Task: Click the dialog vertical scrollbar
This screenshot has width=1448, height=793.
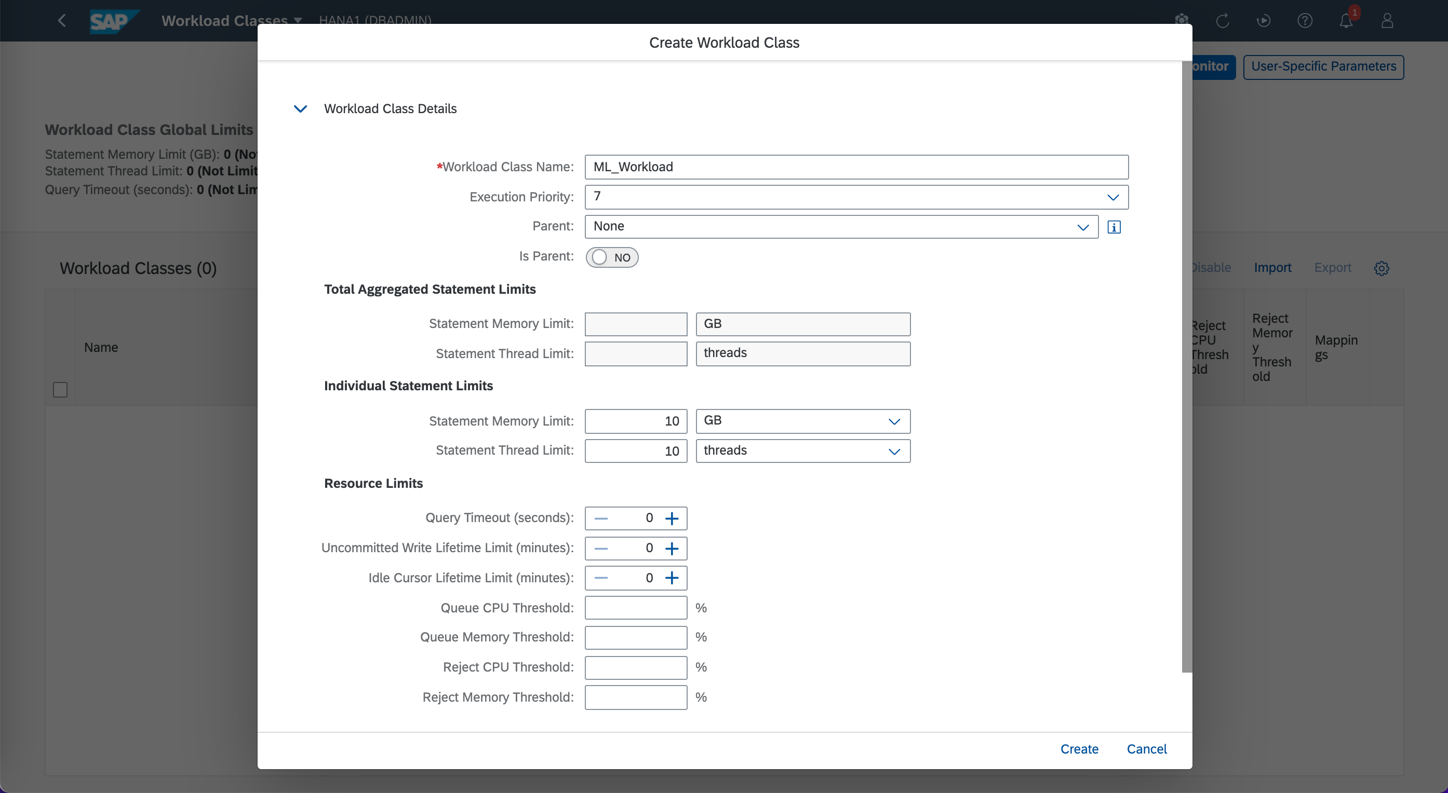Action: click(1187, 365)
